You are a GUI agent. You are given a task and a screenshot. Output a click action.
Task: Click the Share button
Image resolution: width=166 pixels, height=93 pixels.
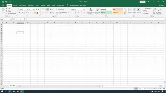[x=161, y=5]
